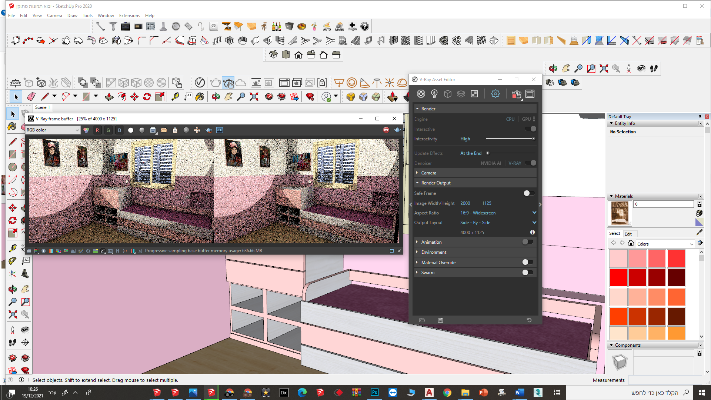Save image icon in frame buffer toolbar
Screen dimensions: 711x400
click(153, 130)
